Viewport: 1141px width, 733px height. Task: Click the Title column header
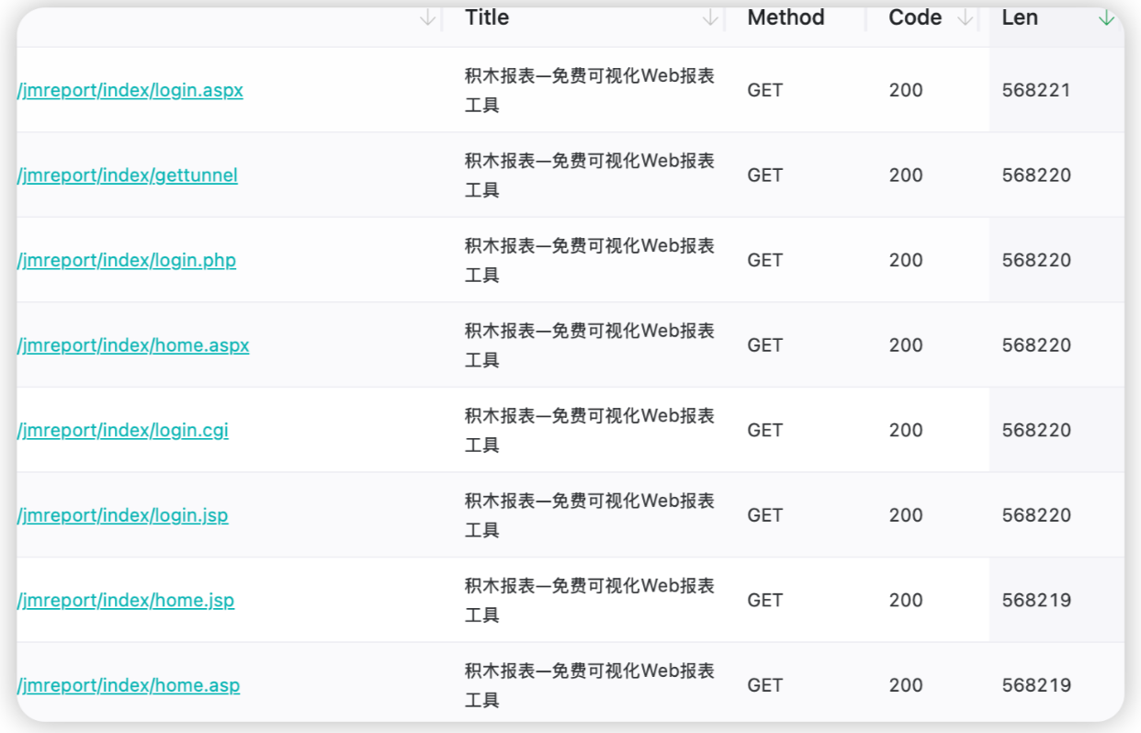tap(487, 17)
